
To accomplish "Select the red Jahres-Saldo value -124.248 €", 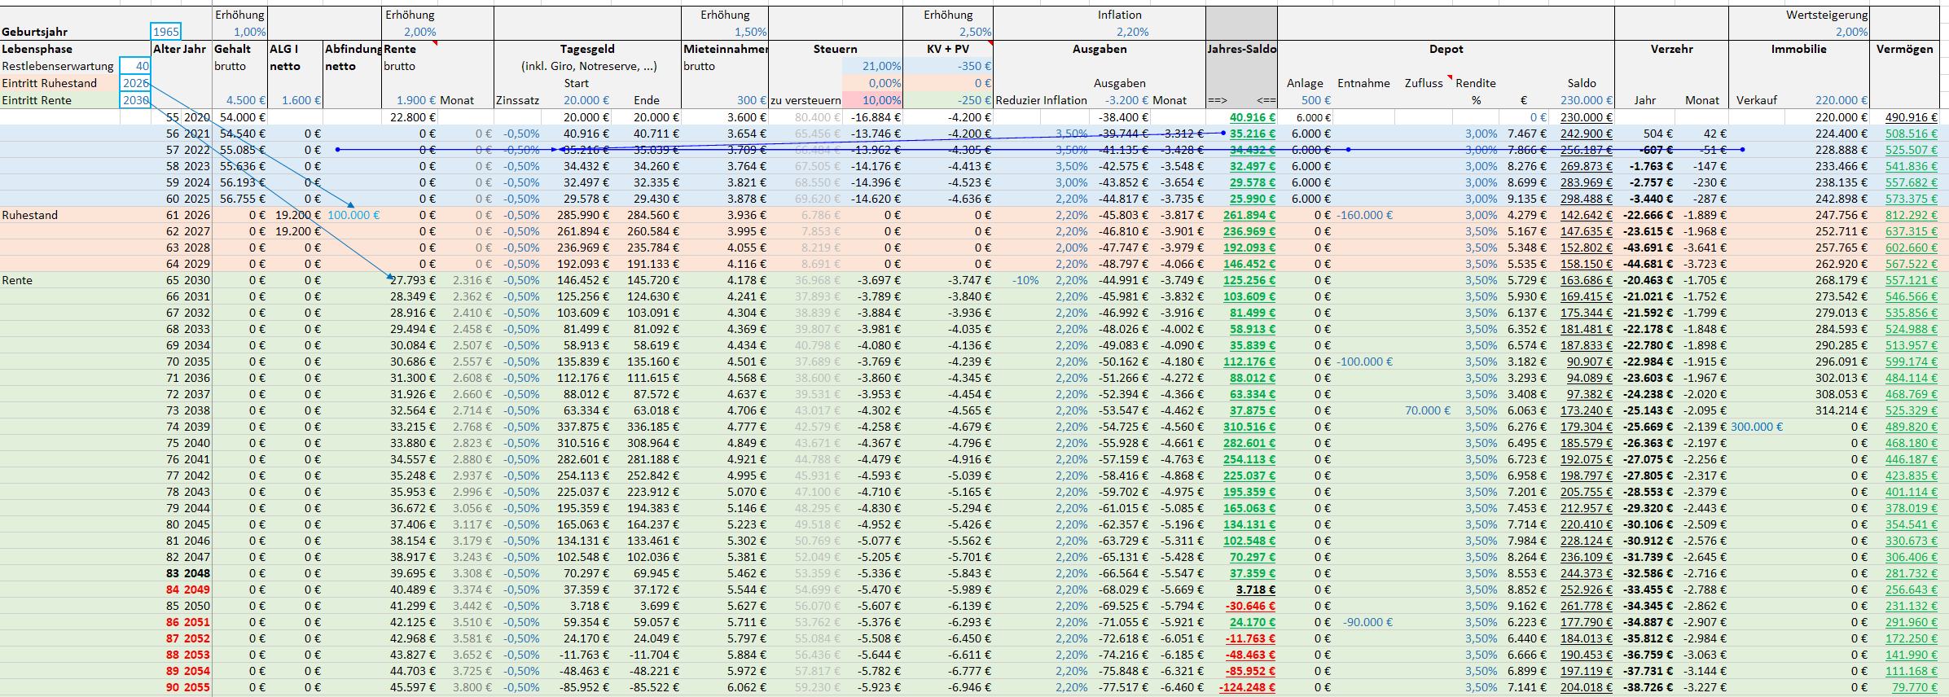I will 1247,687.
